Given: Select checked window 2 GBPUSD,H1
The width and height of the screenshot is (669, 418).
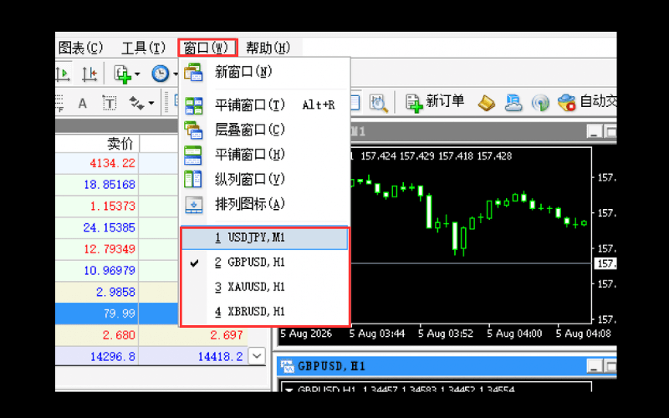Looking at the screenshot, I should (264, 263).
